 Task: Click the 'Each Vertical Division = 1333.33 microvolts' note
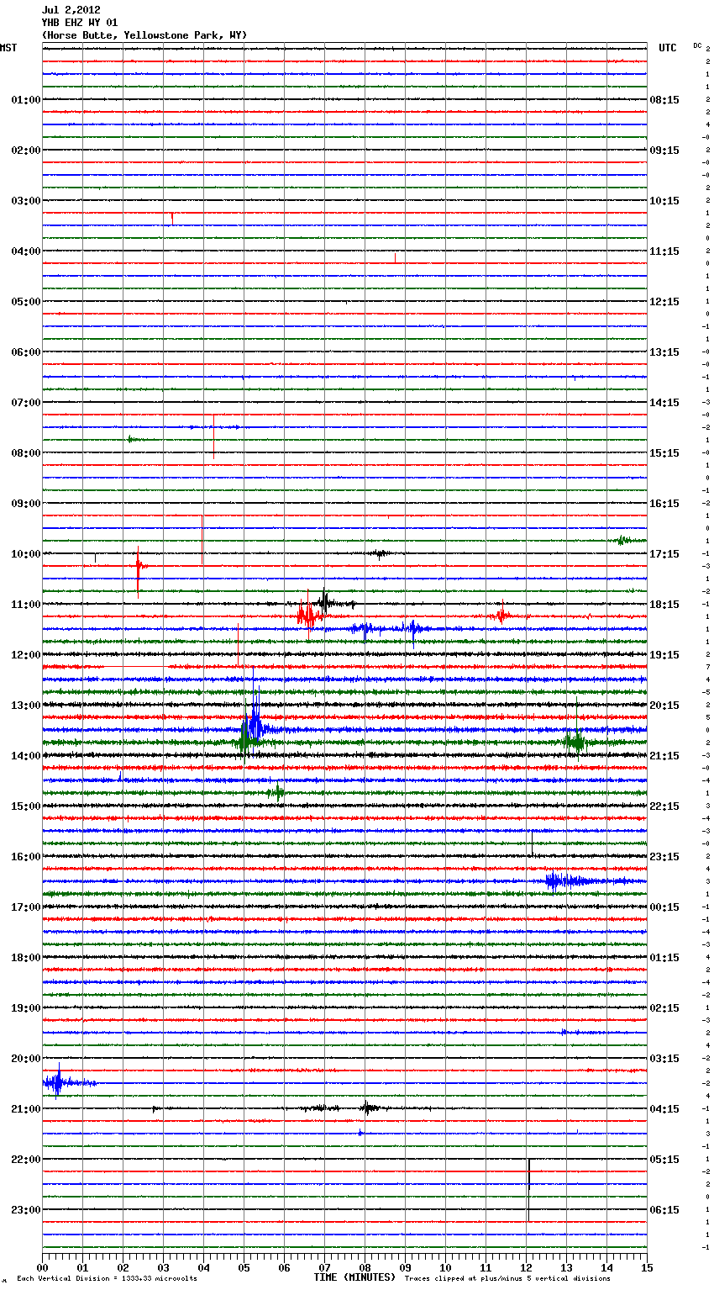pyautogui.click(x=107, y=1279)
